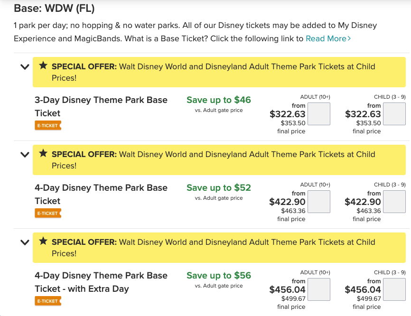Viewport: 411px width, 316px height.
Task: Click adult quantity box for 4-Day ticket
Action: coord(319,202)
